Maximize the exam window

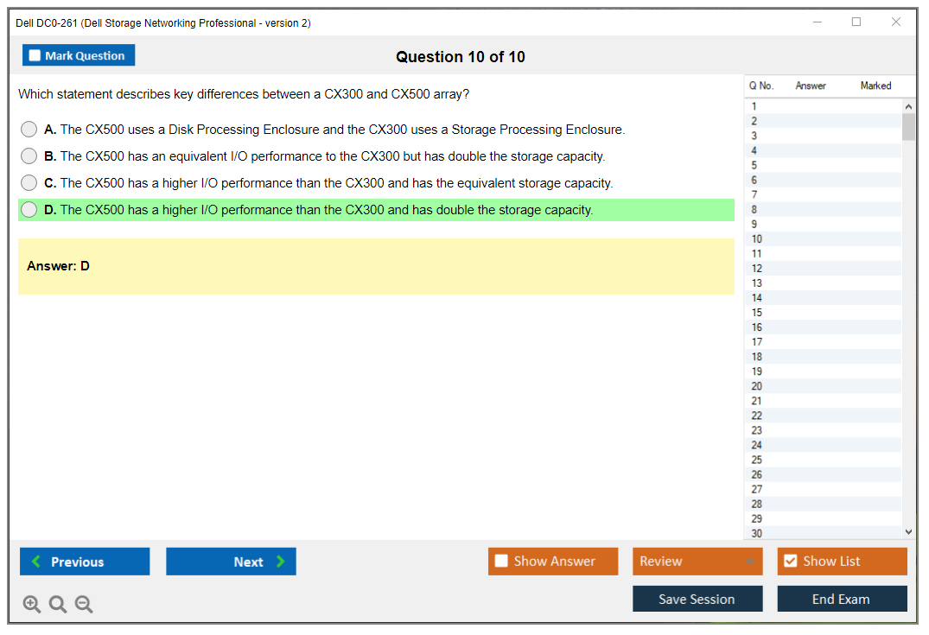point(856,22)
